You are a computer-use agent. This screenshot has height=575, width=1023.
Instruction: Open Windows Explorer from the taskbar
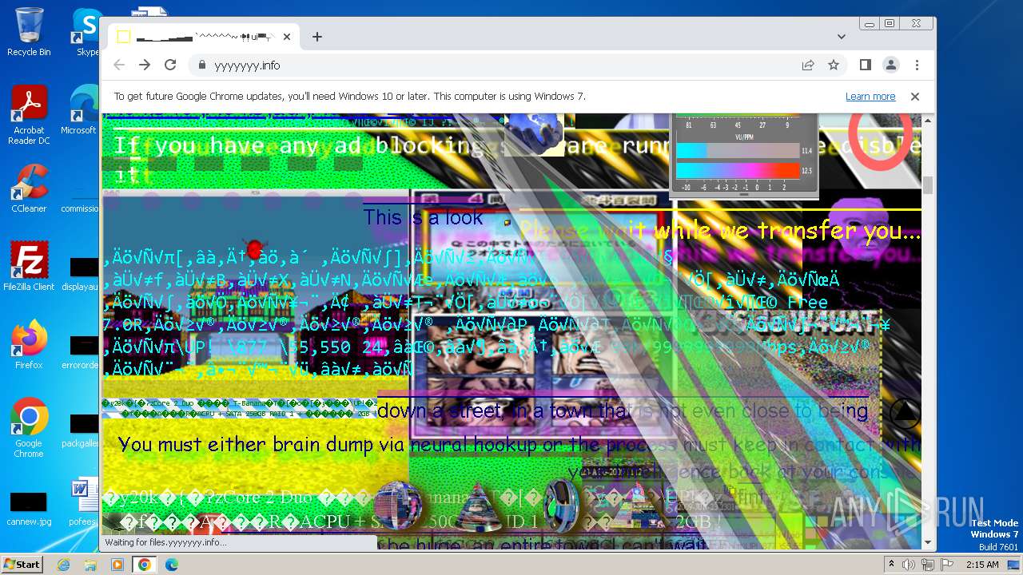tap(90, 565)
